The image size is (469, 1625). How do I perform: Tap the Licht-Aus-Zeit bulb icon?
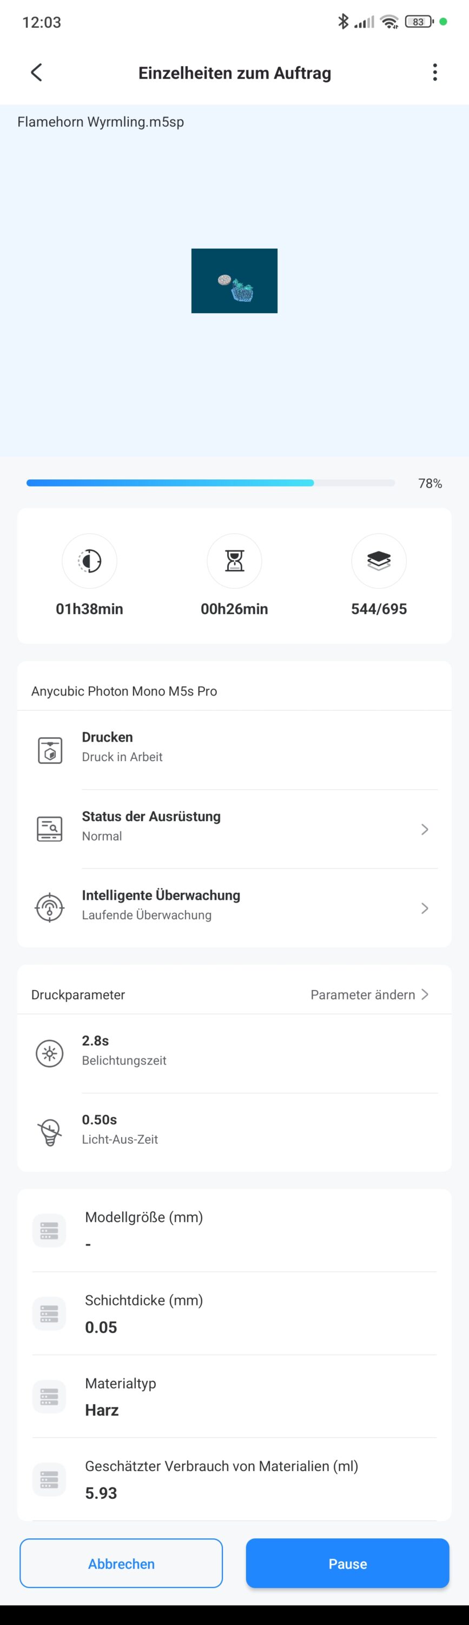(x=50, y=1132)
